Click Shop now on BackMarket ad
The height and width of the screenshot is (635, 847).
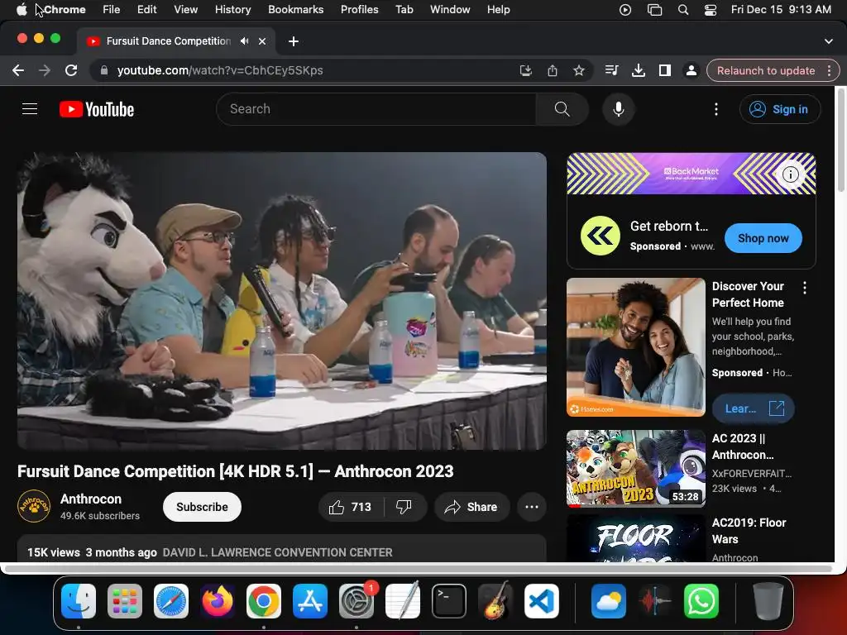coord(763,238)
